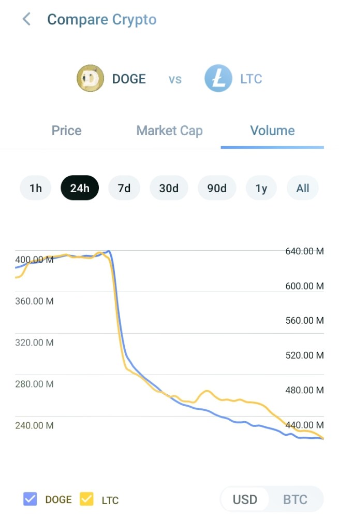Viewport: 339px width, 530px height.
Task: Show the 30d time range
Action: pos(169,188)
